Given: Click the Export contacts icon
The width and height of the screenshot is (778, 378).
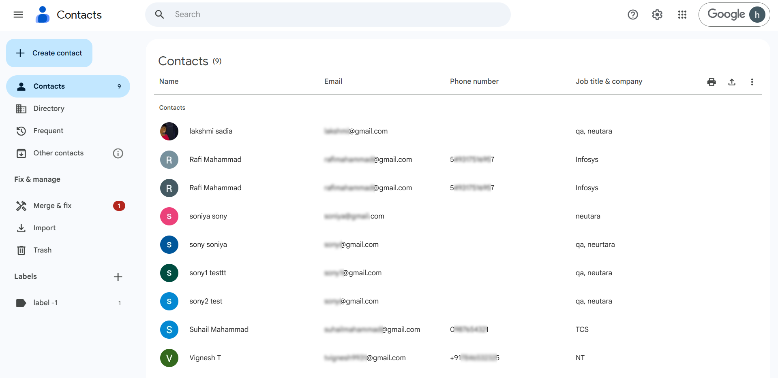Looking at the screenshot, I should [732, 82].
